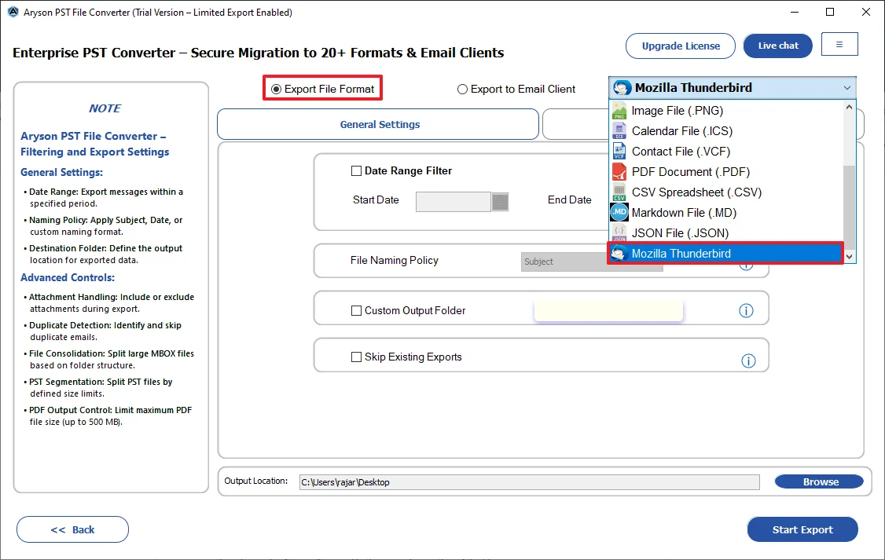
Task: Click info icon for Skip Existing Exports
Action: [748, 361]
